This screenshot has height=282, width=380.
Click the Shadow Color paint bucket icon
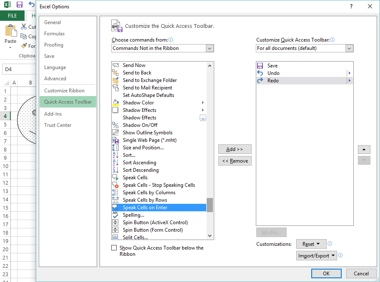(x=115, y=103)
